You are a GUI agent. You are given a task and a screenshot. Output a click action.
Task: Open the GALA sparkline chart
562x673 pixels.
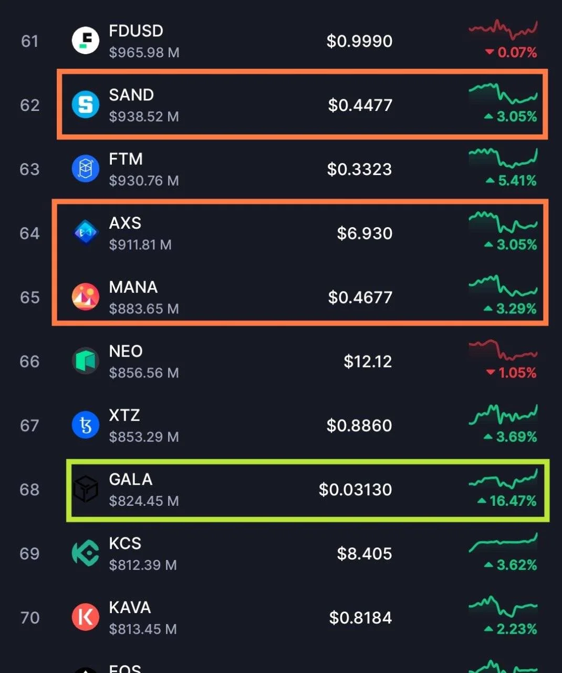pyautogui.click(x=503, y=478)
